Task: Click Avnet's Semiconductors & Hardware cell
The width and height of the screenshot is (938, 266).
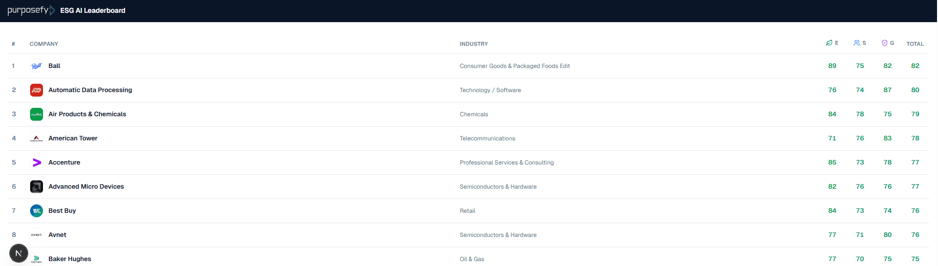Action: click(498, 235)
